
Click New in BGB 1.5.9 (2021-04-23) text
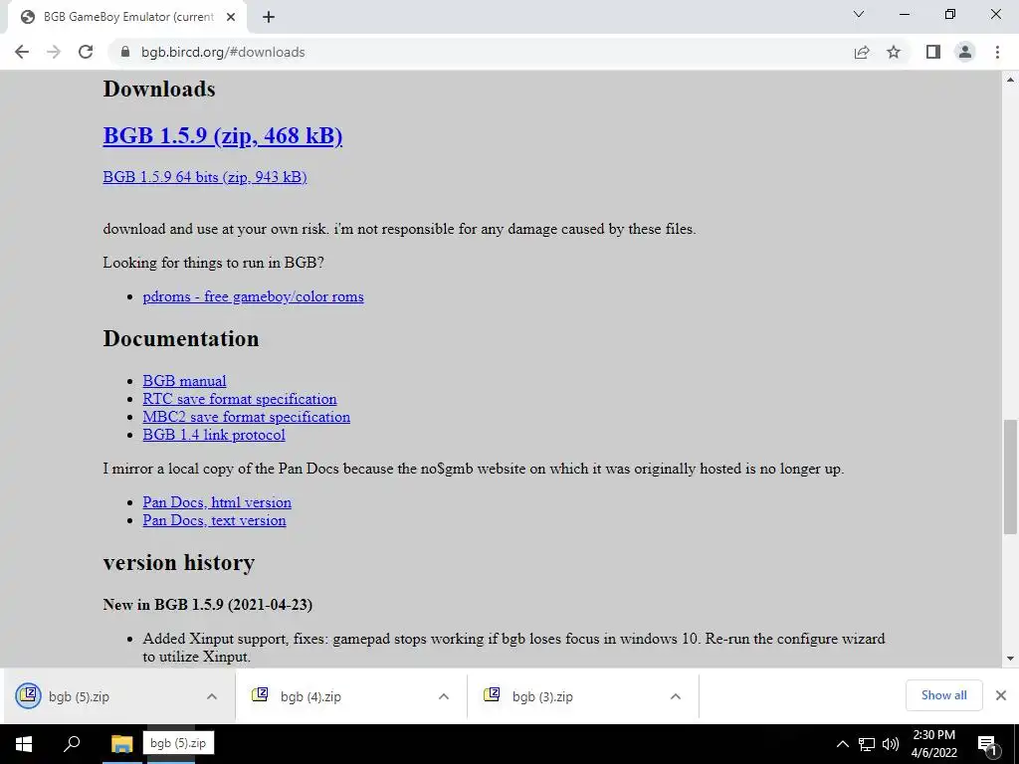(x=208, y=605)
